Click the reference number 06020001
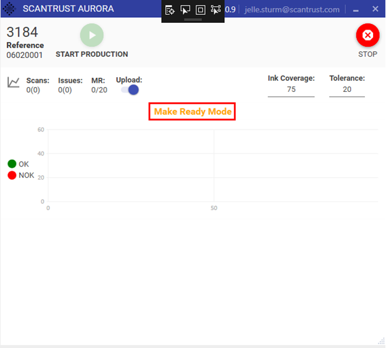Viewport: 386px width, 348px height. (x=25, y=55)
